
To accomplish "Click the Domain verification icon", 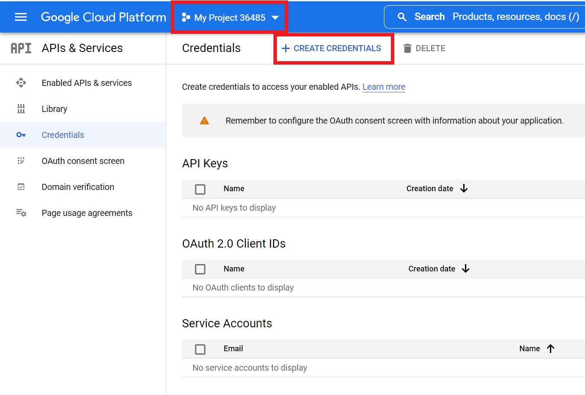I will [x=21, y=187].
